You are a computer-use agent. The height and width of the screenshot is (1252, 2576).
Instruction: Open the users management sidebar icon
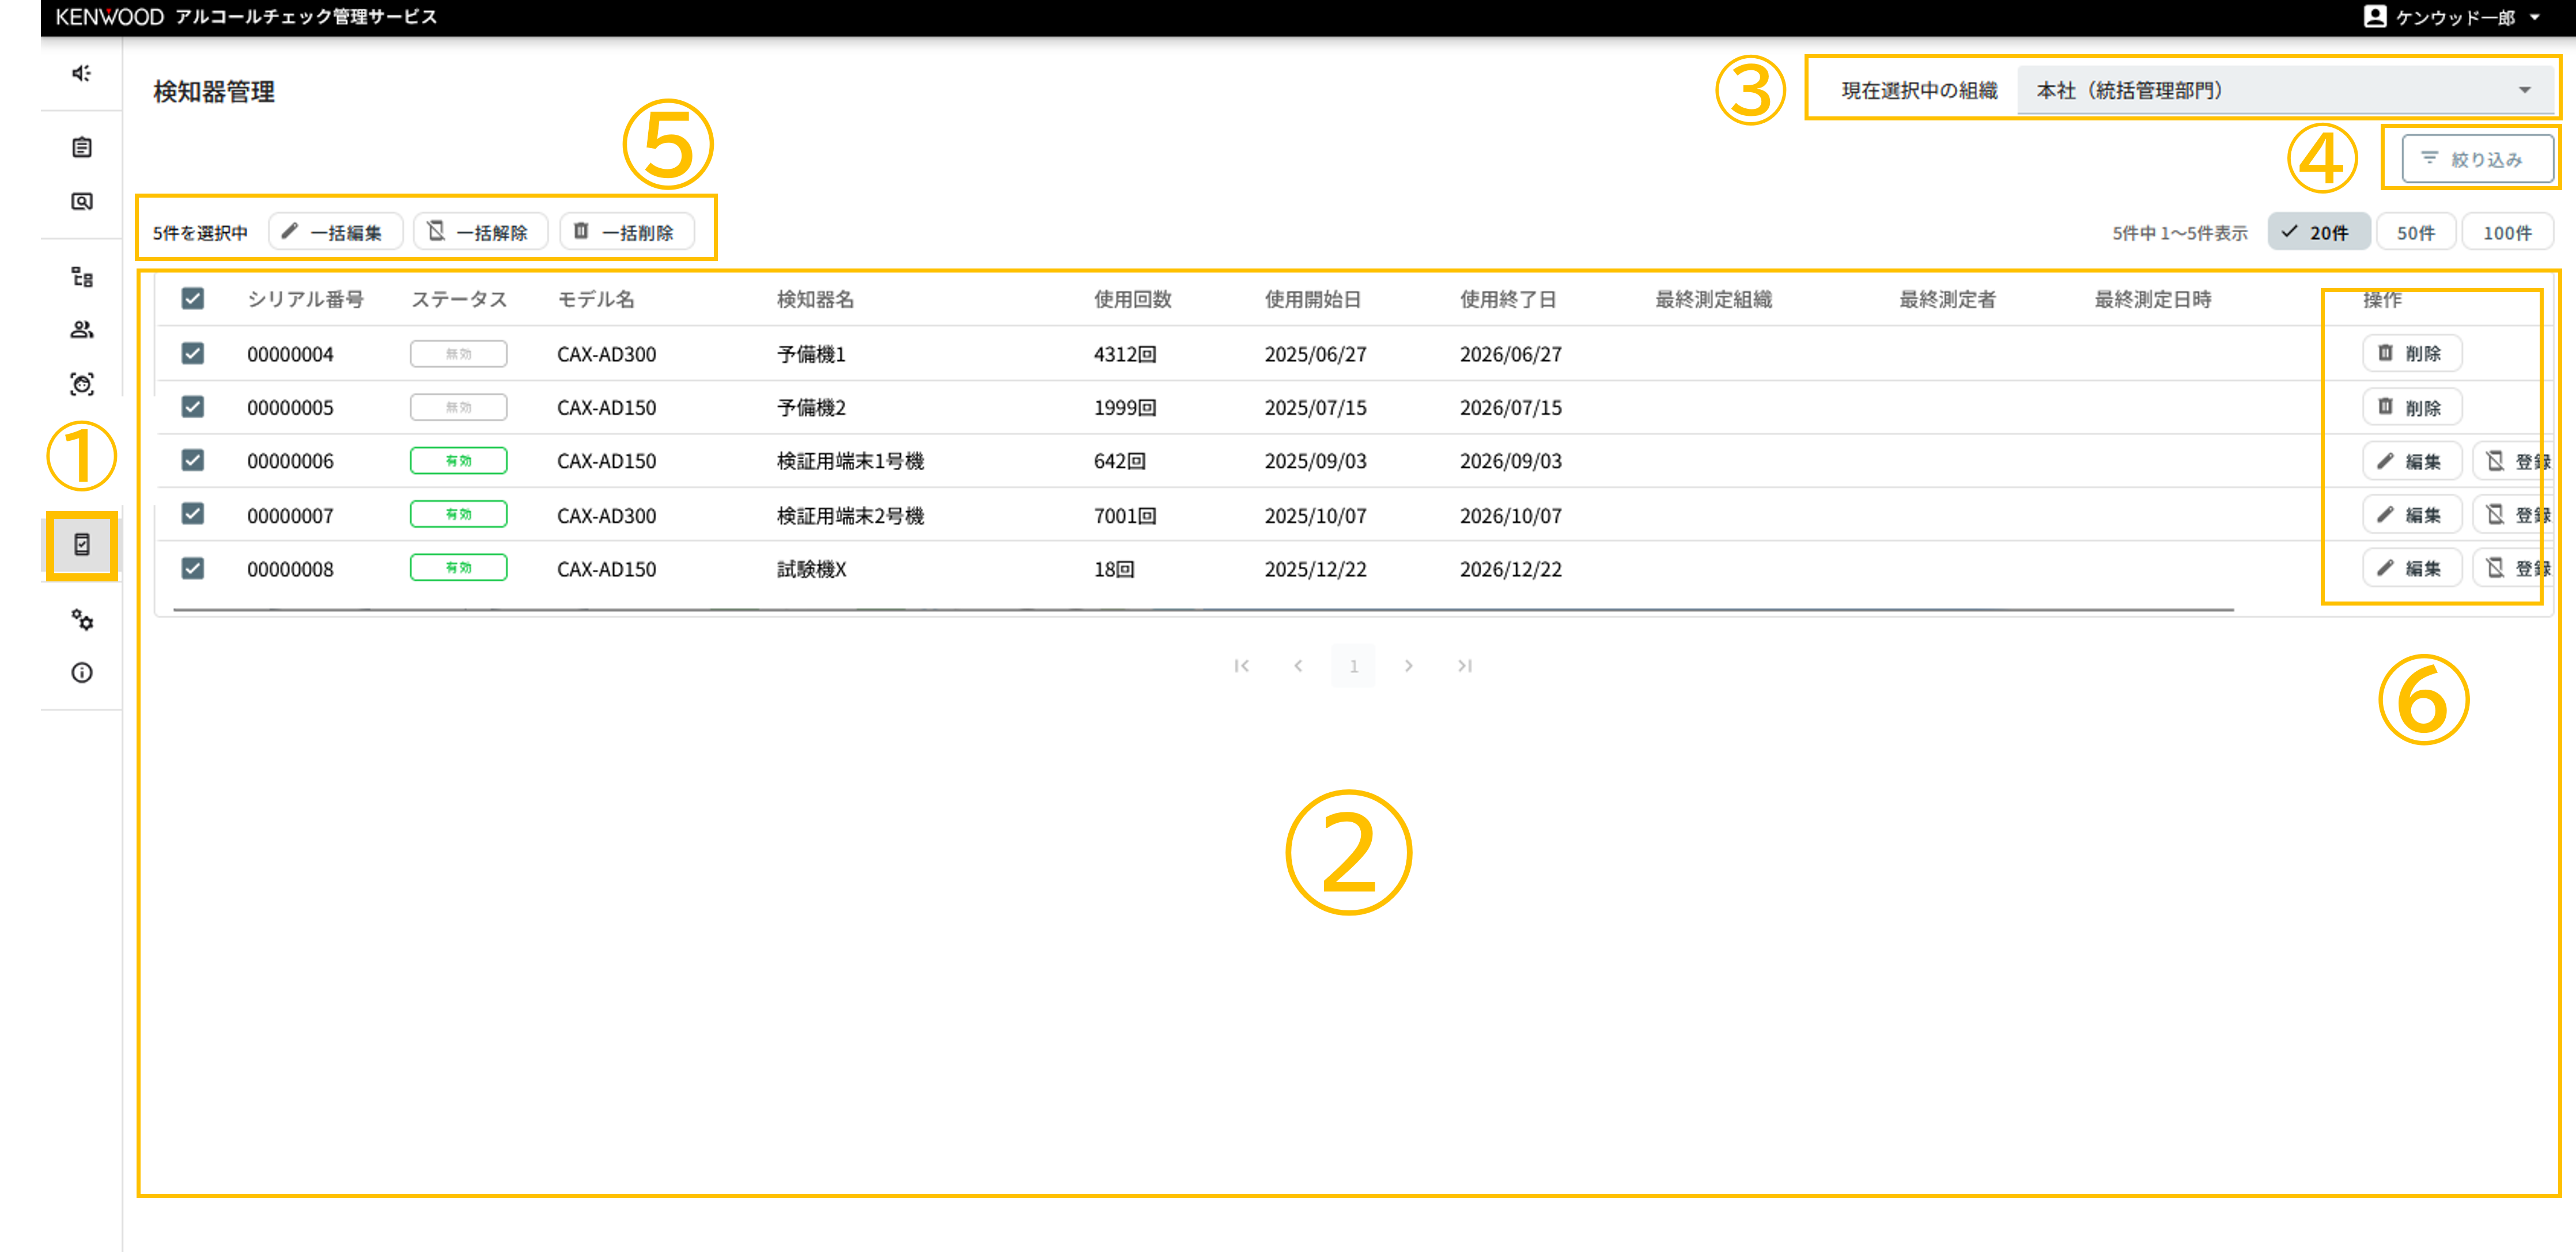tap(82, 329)
